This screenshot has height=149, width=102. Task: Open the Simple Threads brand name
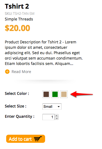19,19
